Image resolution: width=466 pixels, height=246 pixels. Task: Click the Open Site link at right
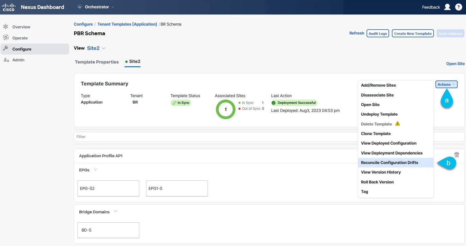455,64
